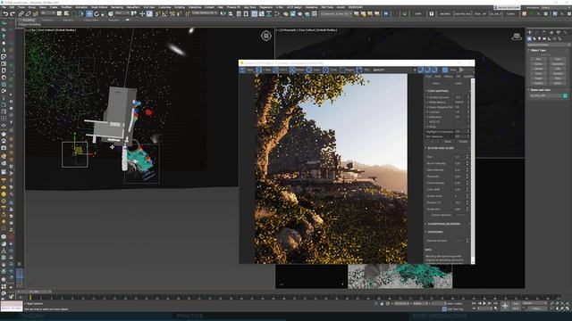Click the Redo arrow in main toolbar
Image resolution: width=572 pixels, height=321 pixels.
pyautogui.click(x=13, y=14)
